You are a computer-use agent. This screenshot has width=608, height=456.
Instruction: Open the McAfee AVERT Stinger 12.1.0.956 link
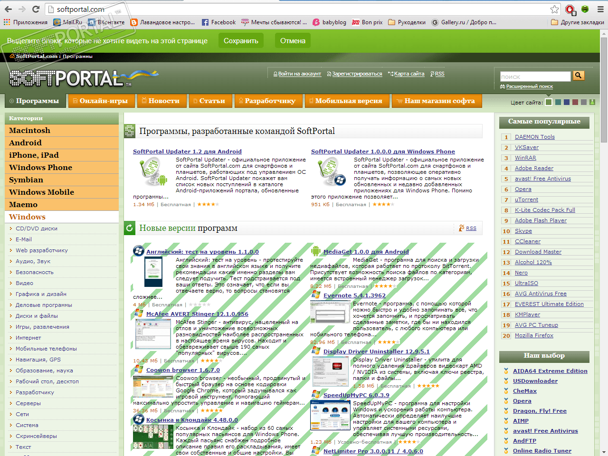197,314
